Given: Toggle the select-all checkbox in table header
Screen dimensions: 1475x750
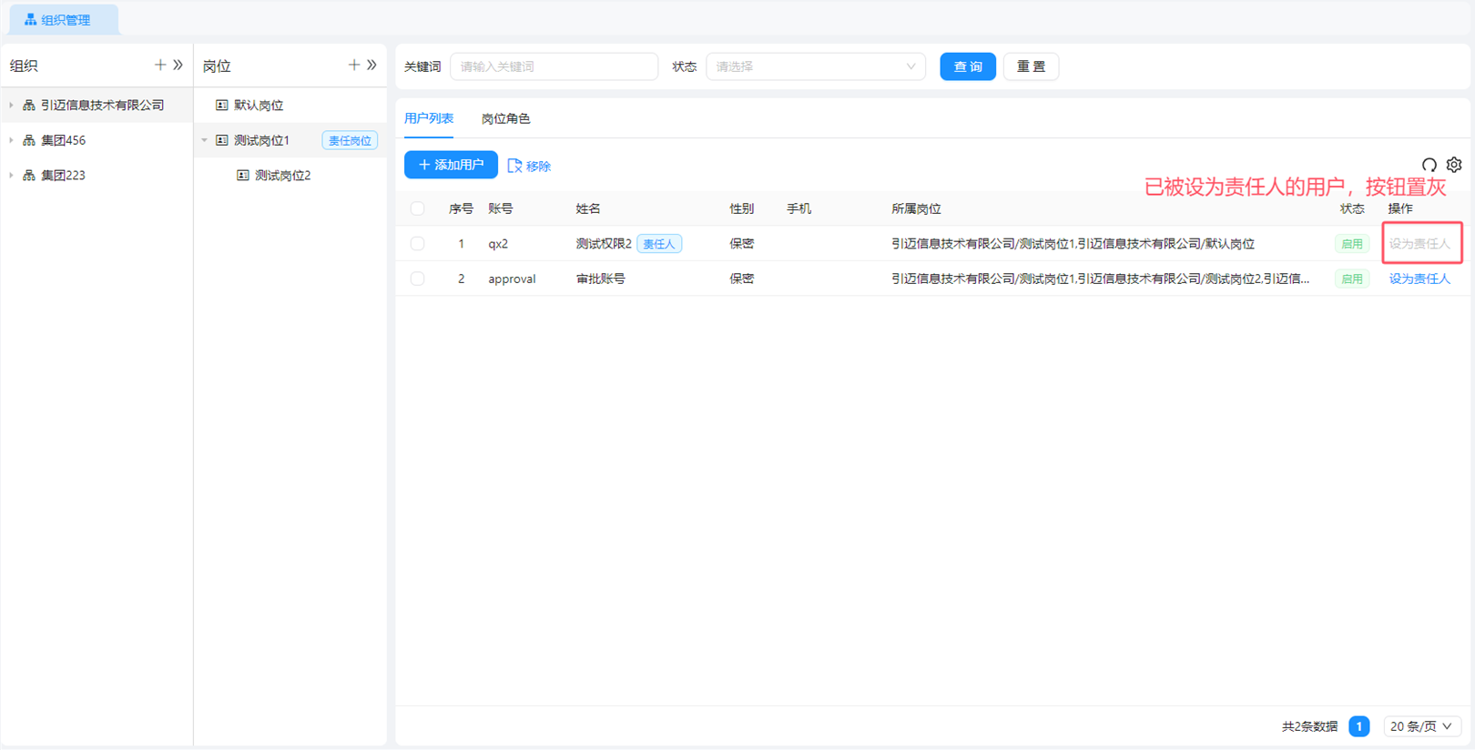Looking at the screenshot, I should (417, 208).
